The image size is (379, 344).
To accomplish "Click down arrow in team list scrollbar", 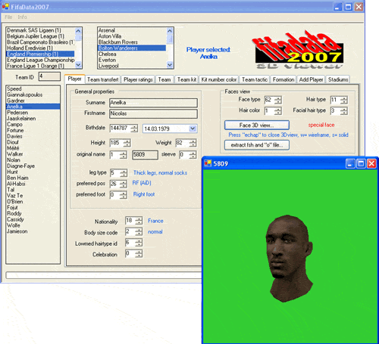I will pos(170,65).
